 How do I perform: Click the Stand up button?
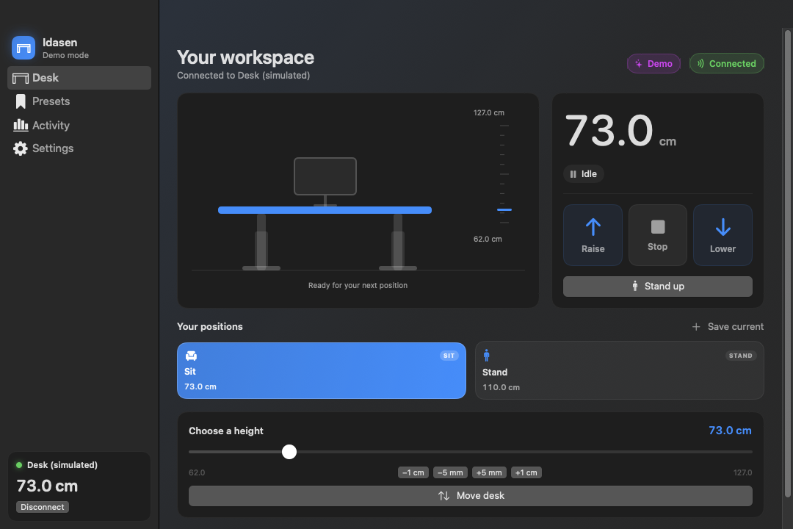tap(657, 287)
